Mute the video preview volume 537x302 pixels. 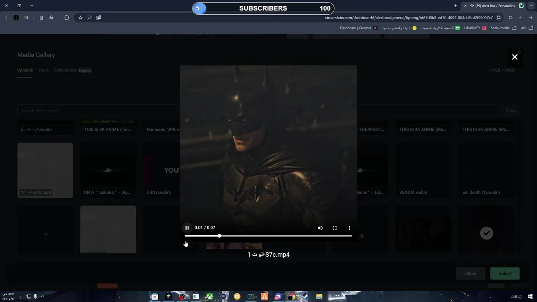(320, 228)
